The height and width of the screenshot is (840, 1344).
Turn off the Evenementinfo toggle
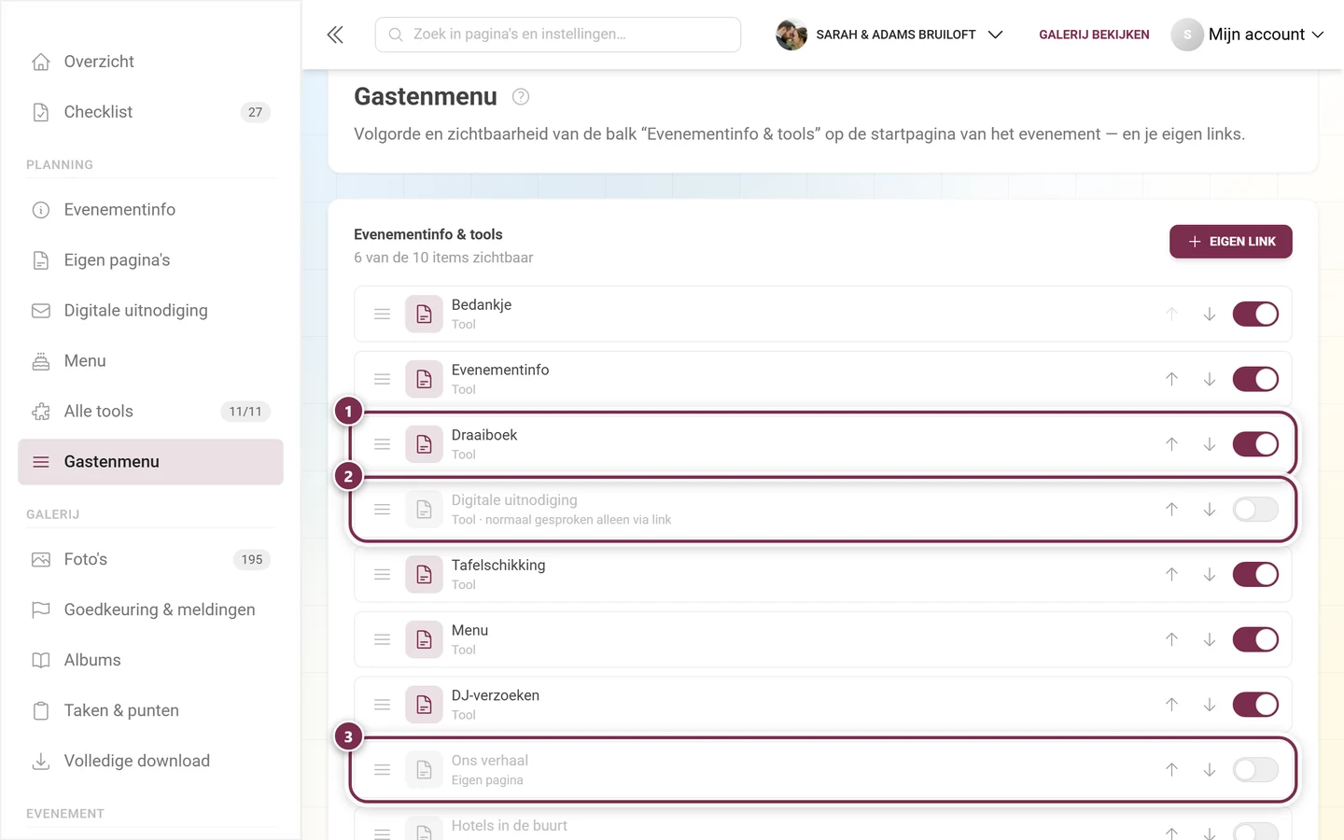(1255, 379)
